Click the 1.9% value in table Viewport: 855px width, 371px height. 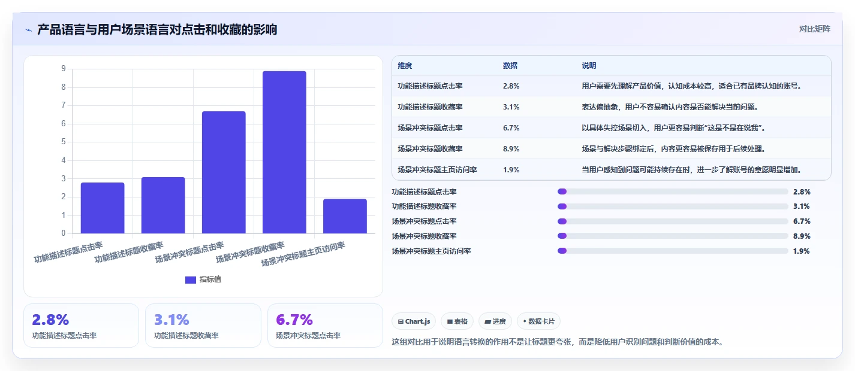(511, 169)
